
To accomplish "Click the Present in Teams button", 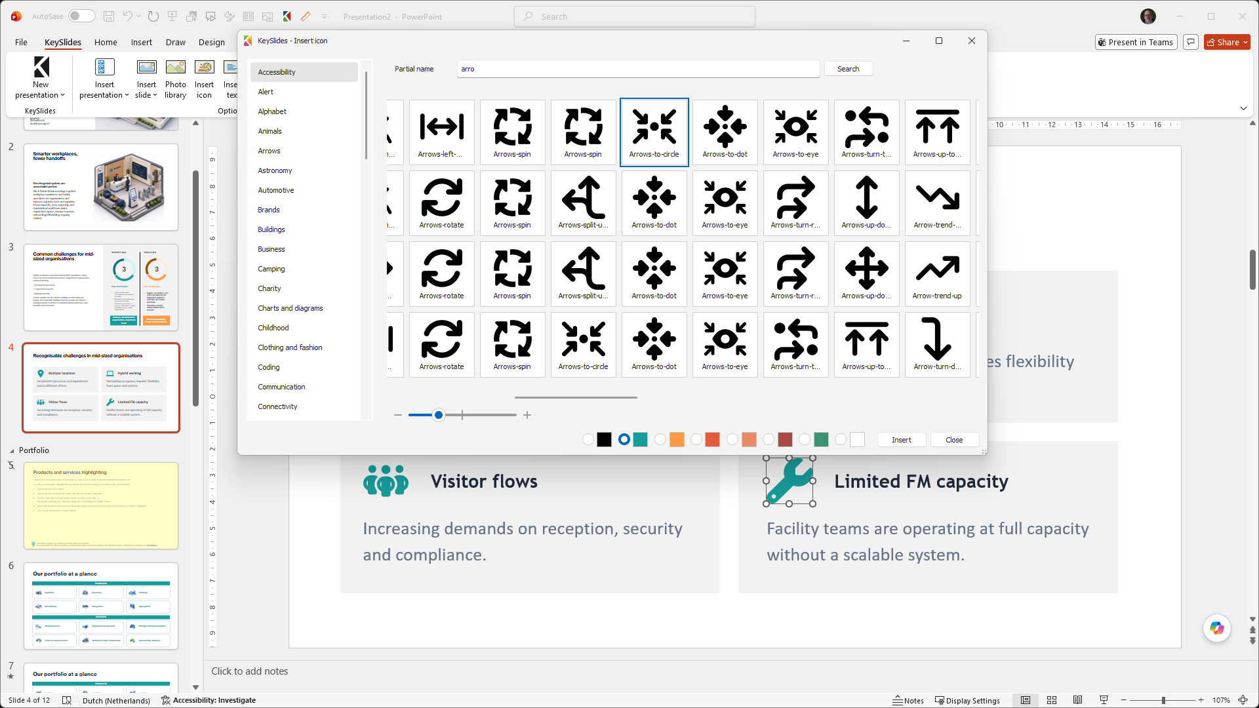I will [x=1136, y=42].
